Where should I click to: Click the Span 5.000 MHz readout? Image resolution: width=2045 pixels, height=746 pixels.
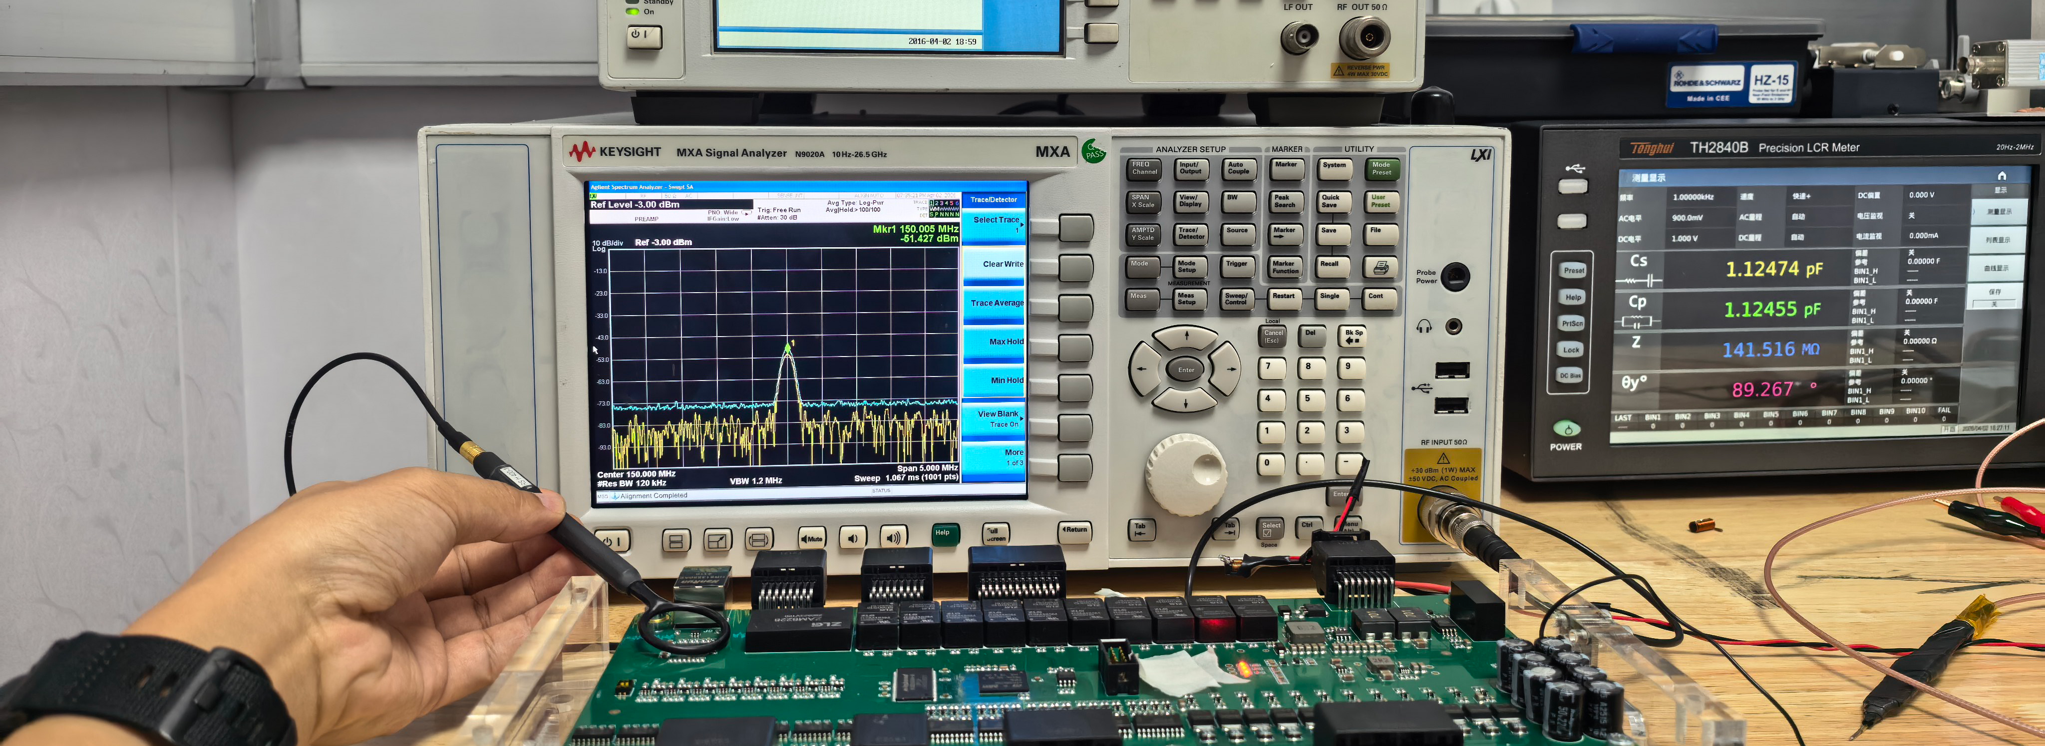927,468
